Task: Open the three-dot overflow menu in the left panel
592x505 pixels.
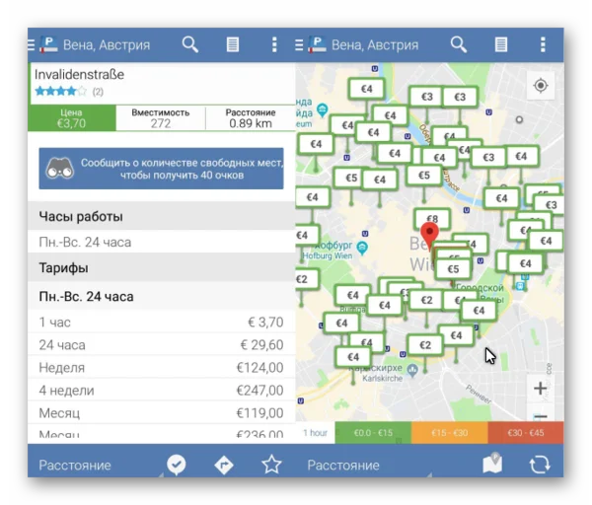Action: point(274,44)
